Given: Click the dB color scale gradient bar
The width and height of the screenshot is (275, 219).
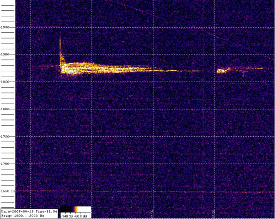Looking at the screenshot, I should coord(75,209).
